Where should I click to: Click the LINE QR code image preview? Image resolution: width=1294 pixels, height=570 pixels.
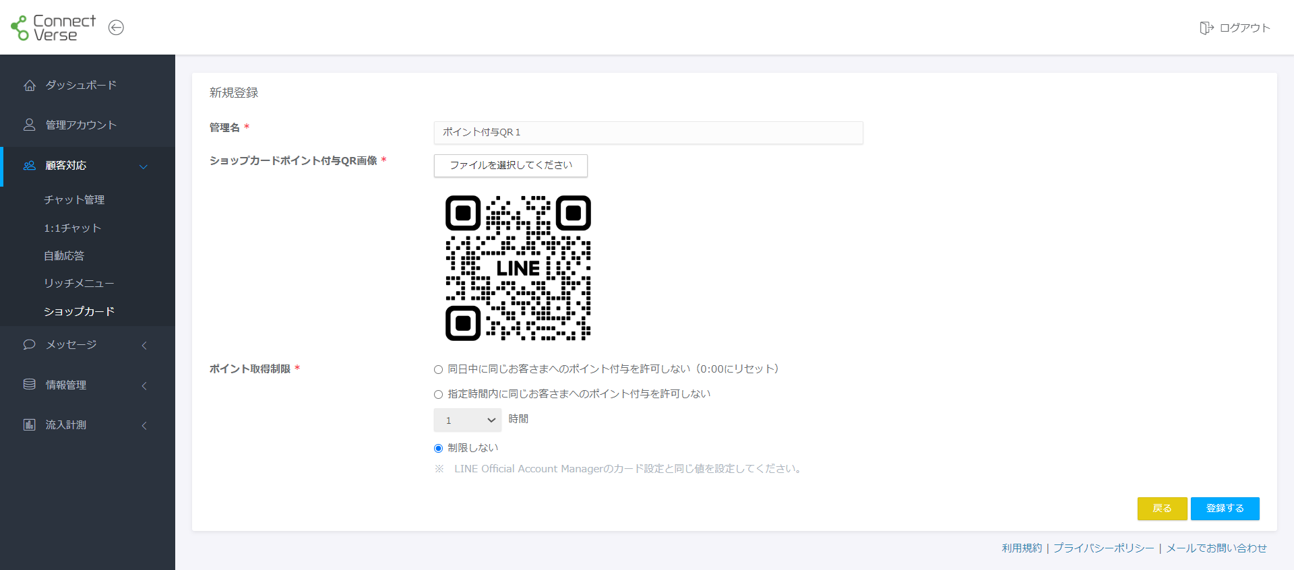[x=518, y=268]
